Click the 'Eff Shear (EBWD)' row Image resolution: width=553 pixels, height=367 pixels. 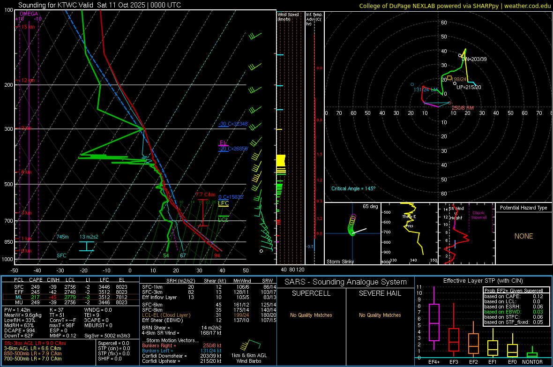(x=209, y=321)
